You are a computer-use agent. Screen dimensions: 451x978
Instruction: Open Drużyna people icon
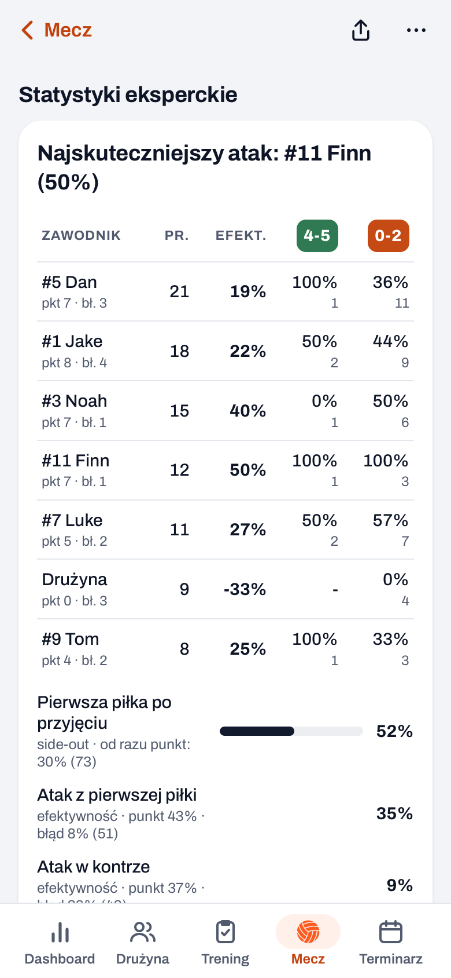pos(143,932)
